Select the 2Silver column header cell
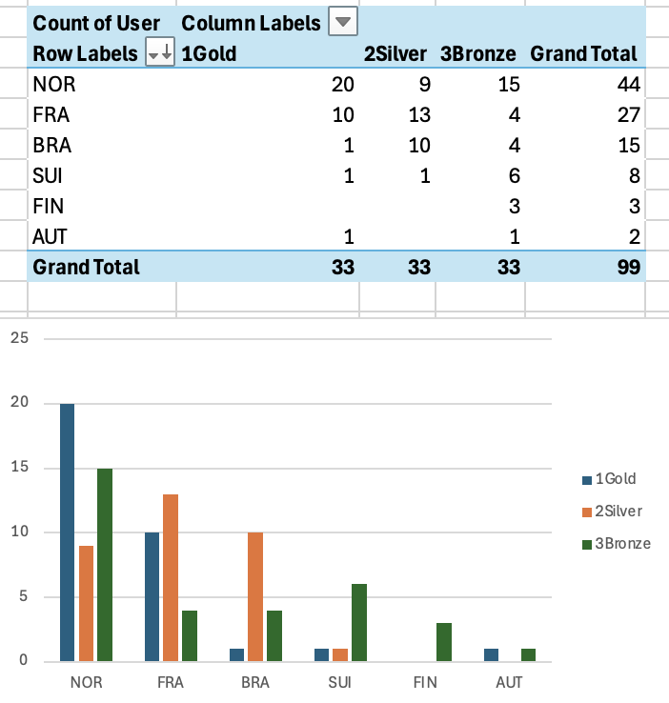669x703 pixels. 395,54
